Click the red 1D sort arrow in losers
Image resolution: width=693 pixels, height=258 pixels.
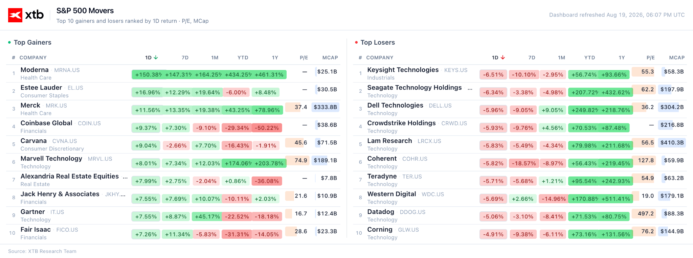503,57
